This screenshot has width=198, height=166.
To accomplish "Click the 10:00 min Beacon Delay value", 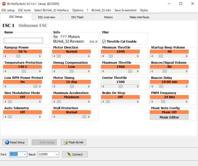I will tap(169, 82).
